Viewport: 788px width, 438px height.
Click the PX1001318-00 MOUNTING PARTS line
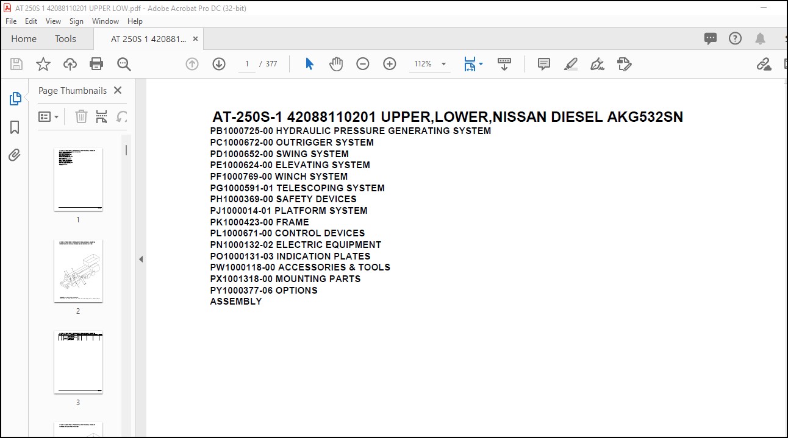pyautogui.click(x=285, y=279)
